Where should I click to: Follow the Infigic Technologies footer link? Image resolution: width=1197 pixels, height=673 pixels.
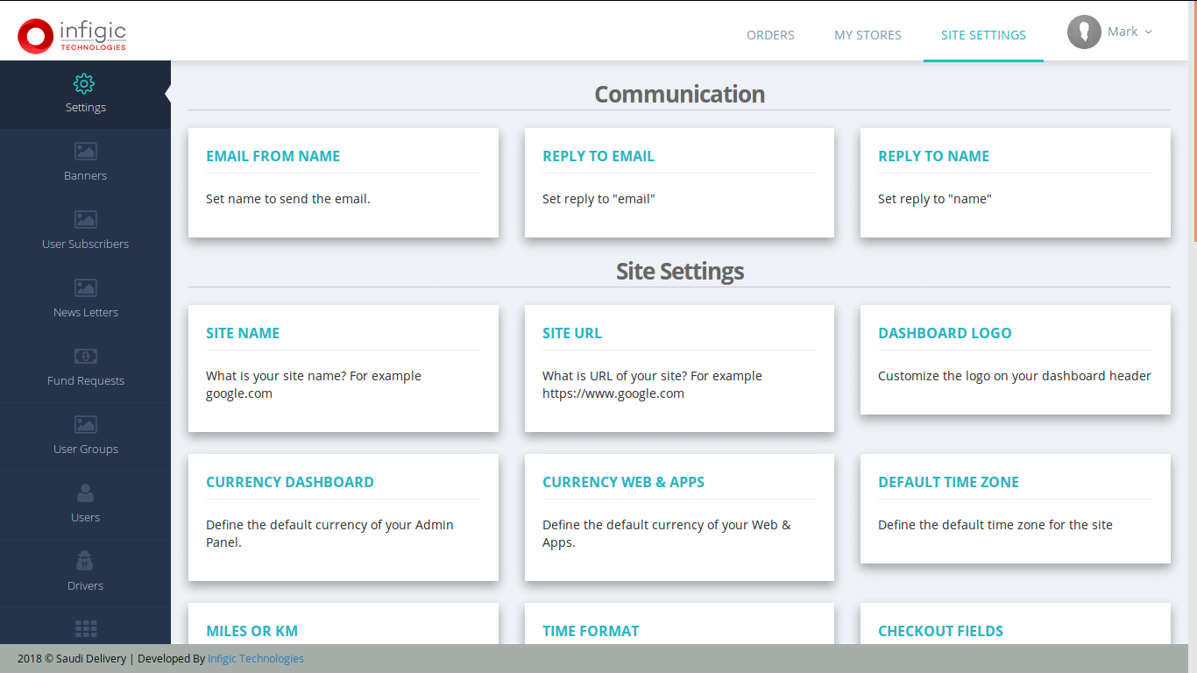[x=256, y=659]
